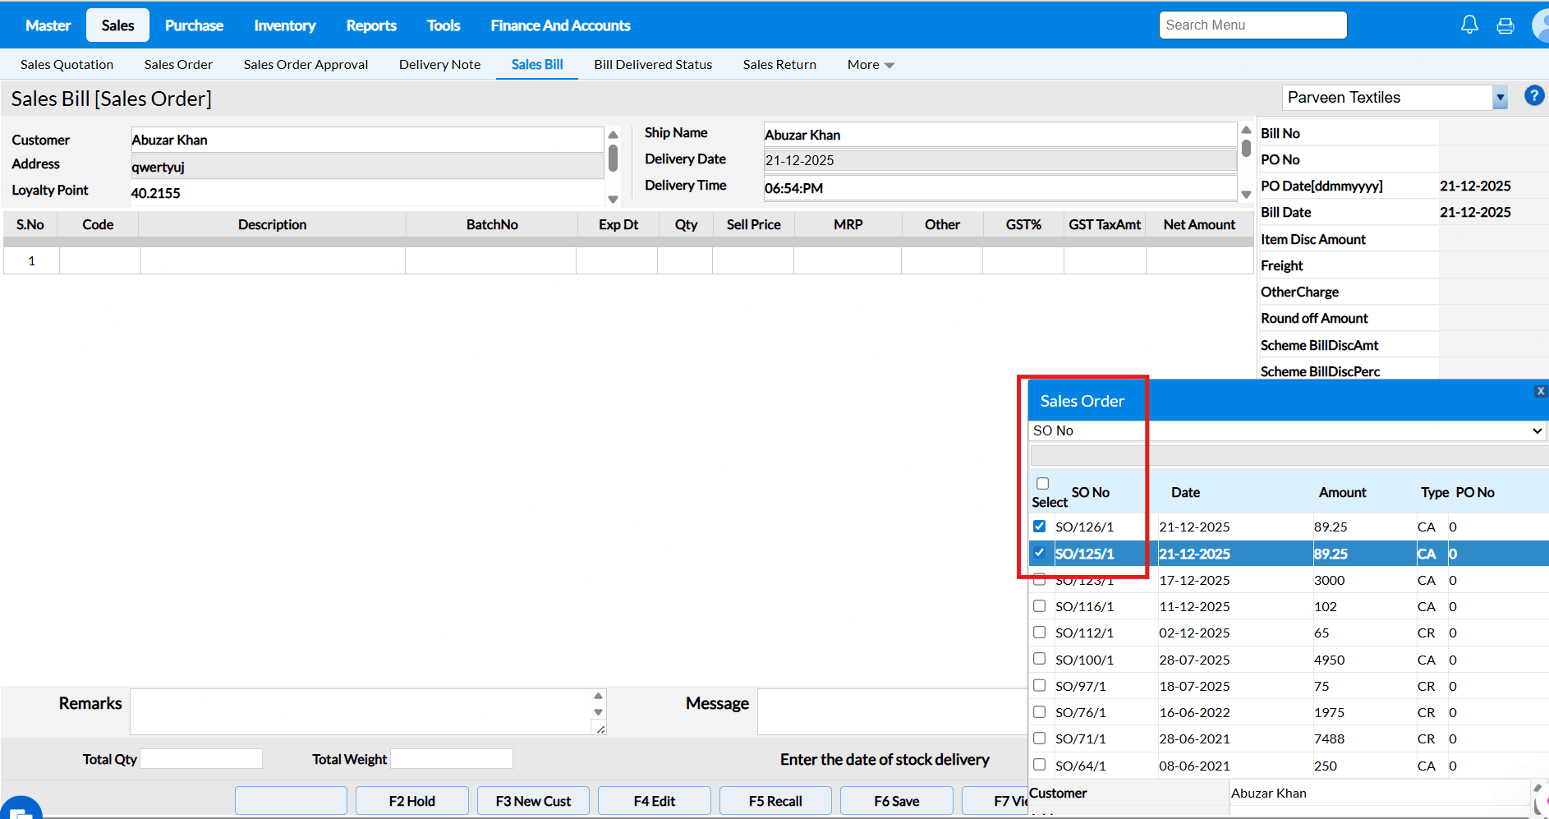Click the Search Menu input field
This screenshot has height=819, width=1549.
click(x=1253, y=25)
